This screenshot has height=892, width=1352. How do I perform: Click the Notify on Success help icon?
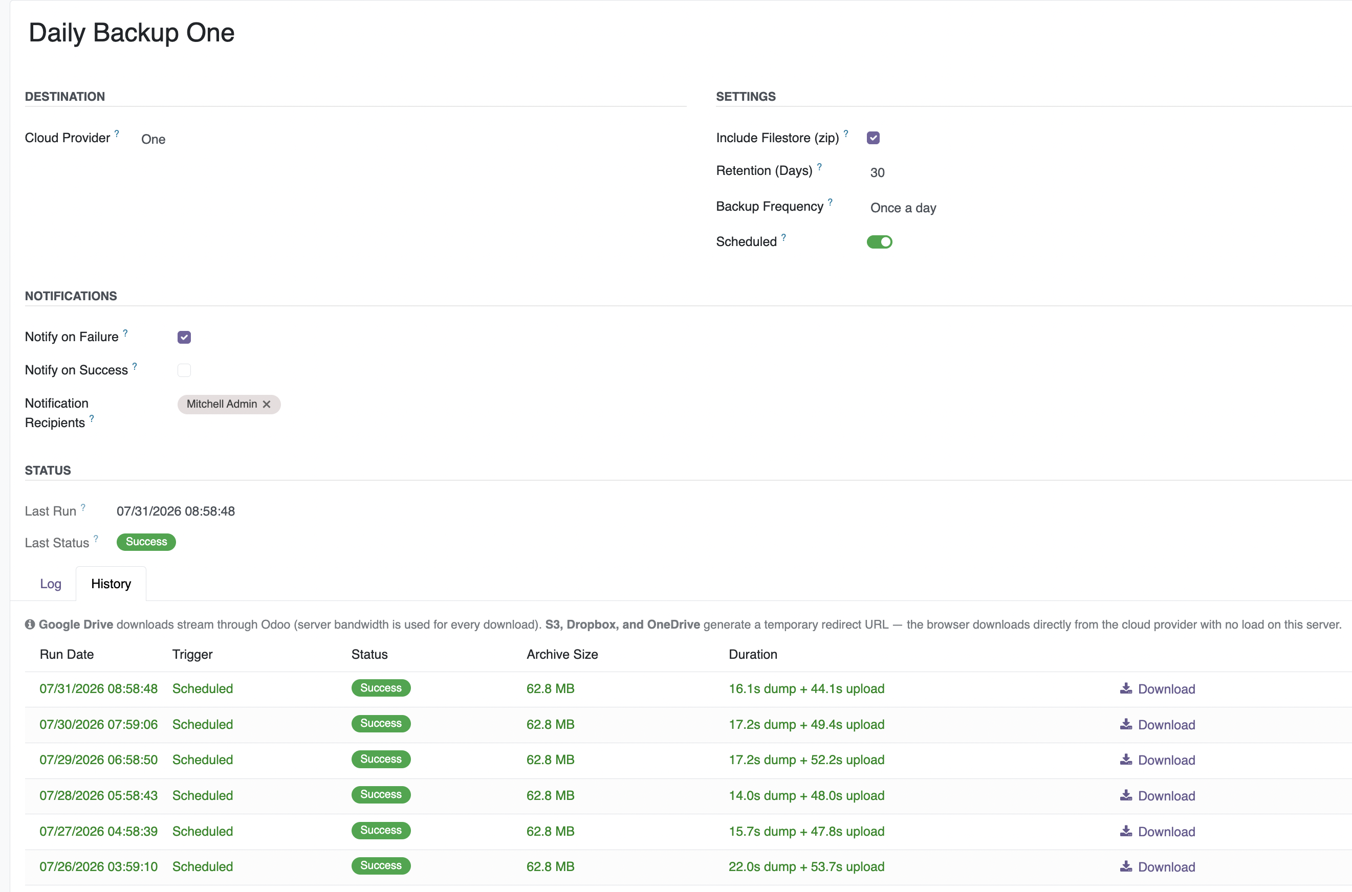point(134,366)
